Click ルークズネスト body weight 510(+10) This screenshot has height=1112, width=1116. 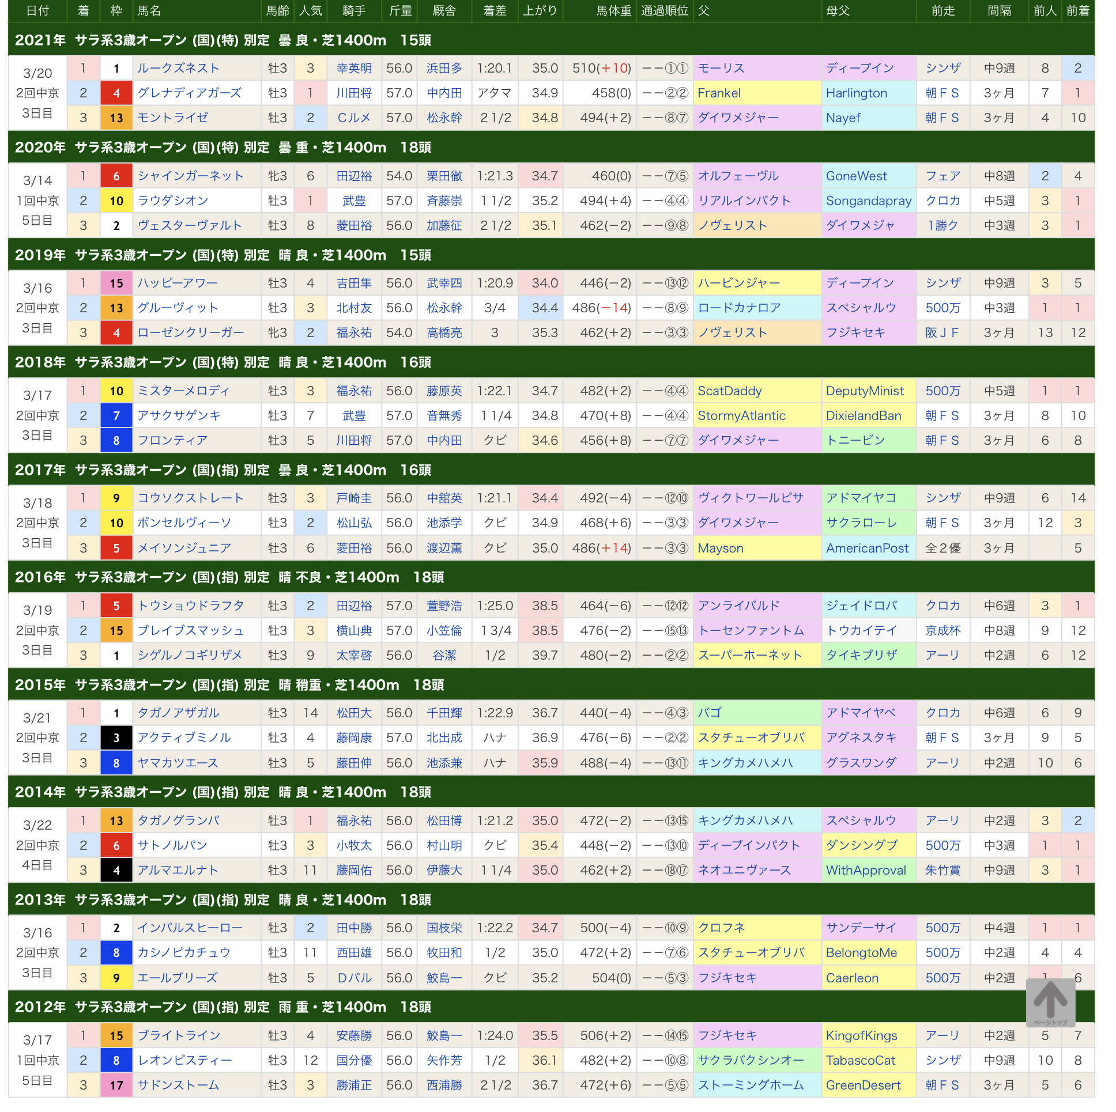tap(601, 68)
